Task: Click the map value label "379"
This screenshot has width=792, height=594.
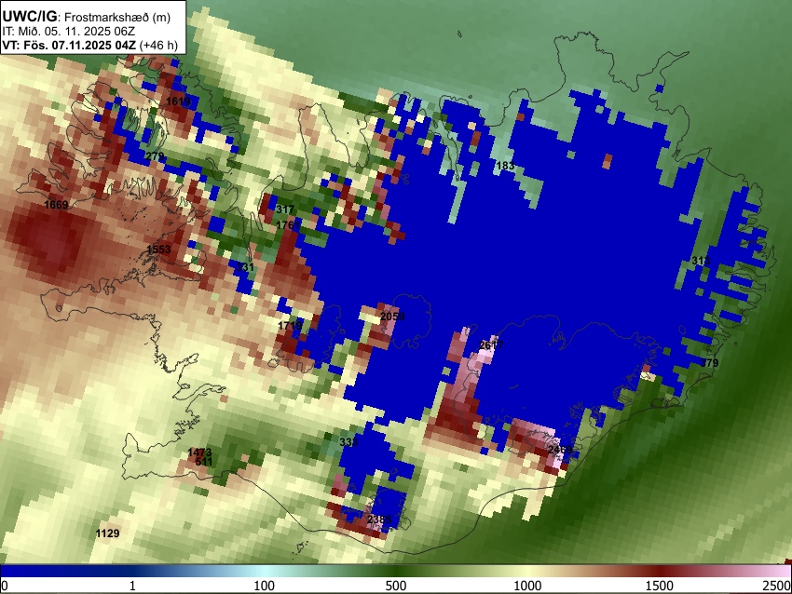Action: 709,363
